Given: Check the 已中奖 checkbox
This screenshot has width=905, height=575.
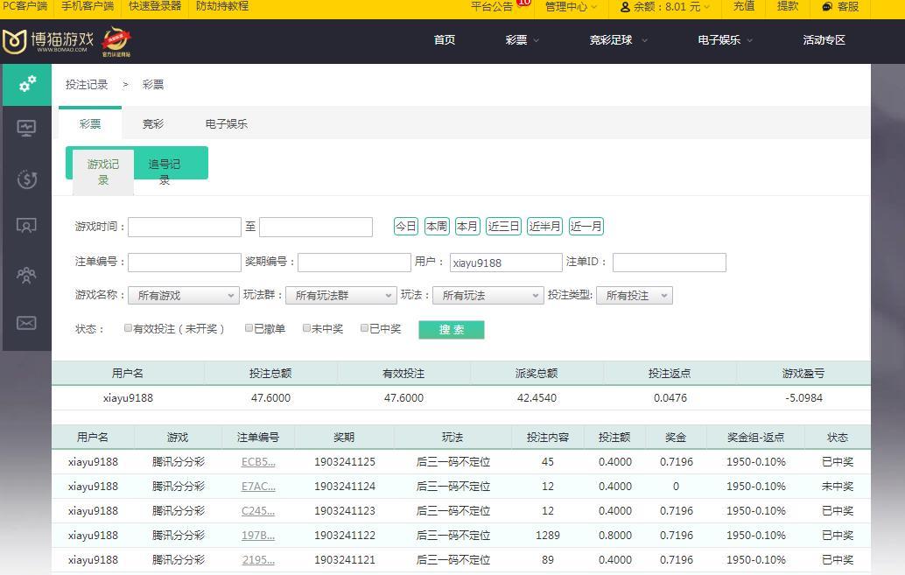Looking at the screenshot, I should coord(364,328).
